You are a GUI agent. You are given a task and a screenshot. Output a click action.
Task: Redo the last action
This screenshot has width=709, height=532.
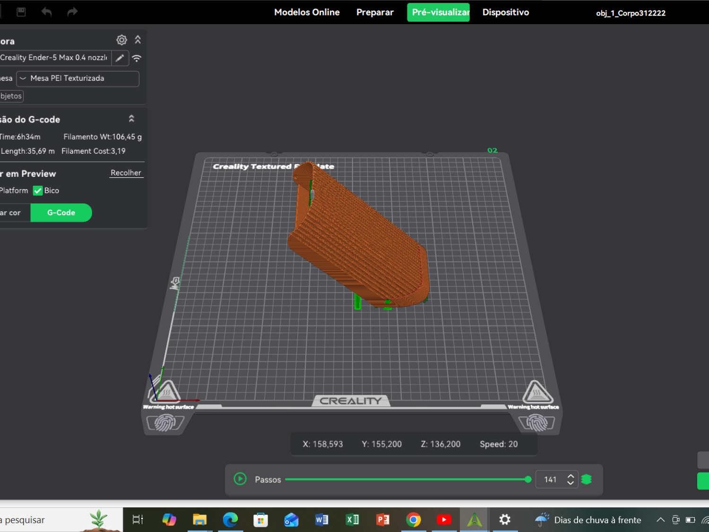coord(72,12)
